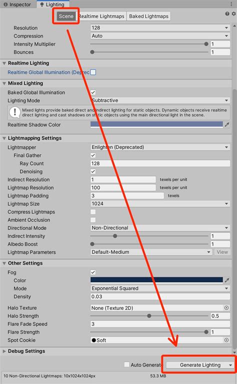Open the Fog Color swatch
The height and width of the screenshot is (384, 237).
156,280
